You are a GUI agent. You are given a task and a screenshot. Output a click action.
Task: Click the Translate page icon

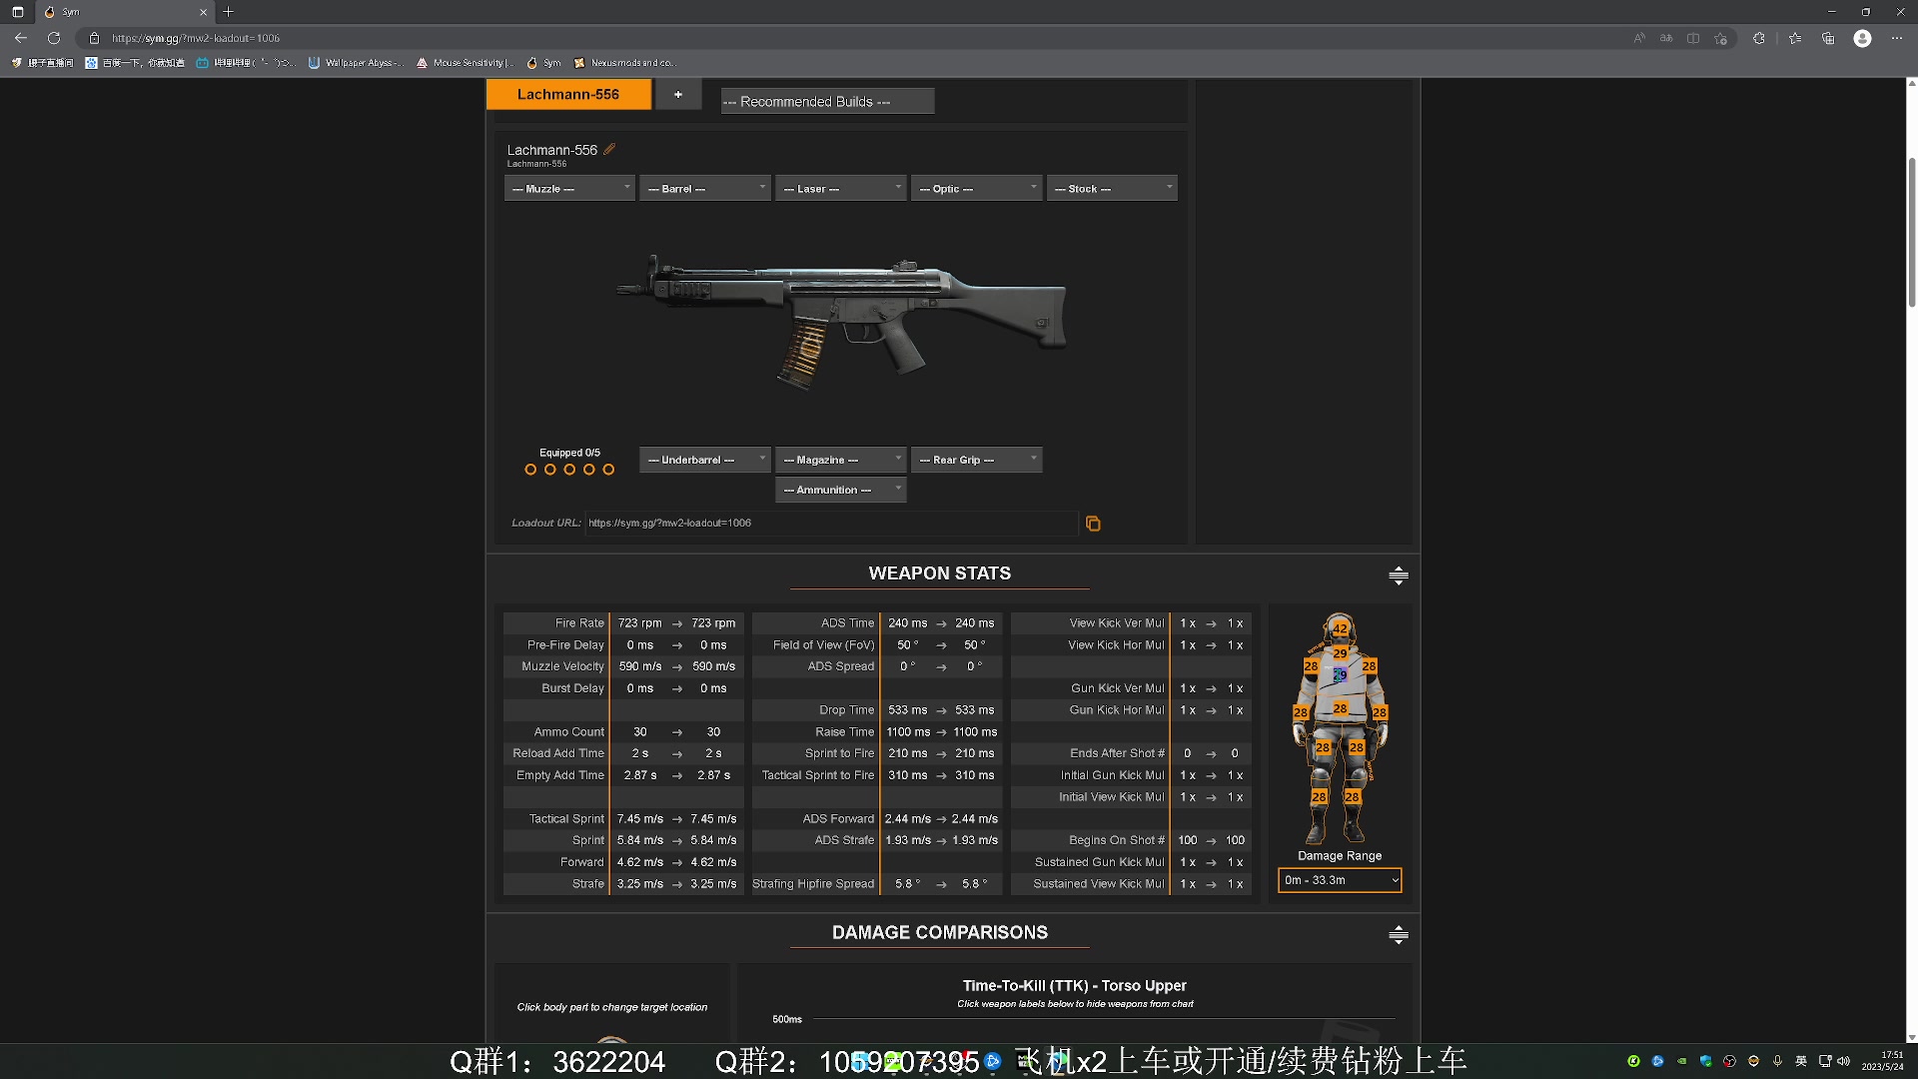click(1666, 38)
